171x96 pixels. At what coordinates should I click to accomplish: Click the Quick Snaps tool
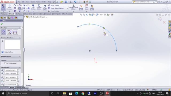click(x=87, y=7)
